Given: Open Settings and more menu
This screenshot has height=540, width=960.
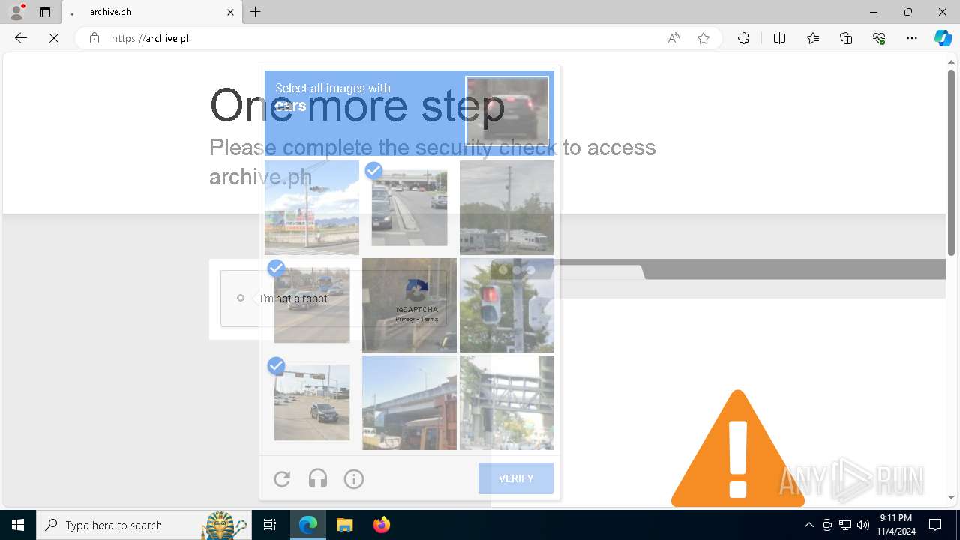Looking at the screenshot, I should tap(912, 38).
